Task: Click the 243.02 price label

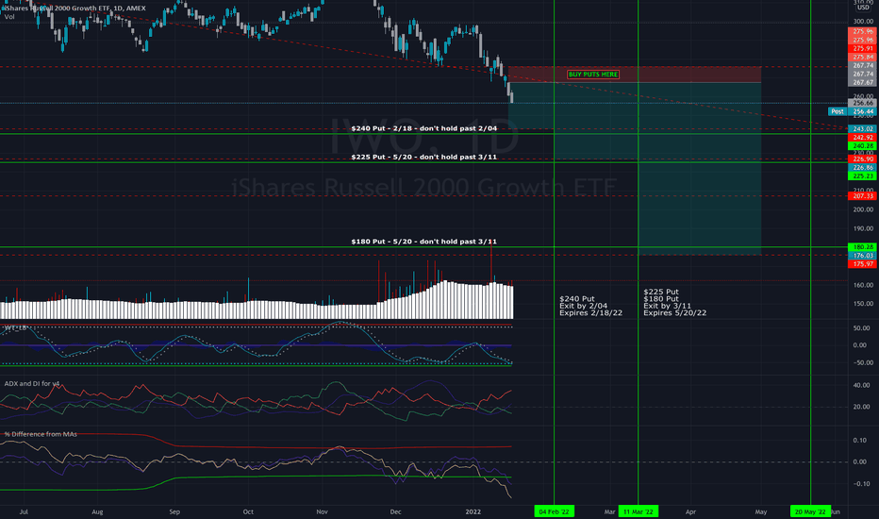Action: click(863, 129)
